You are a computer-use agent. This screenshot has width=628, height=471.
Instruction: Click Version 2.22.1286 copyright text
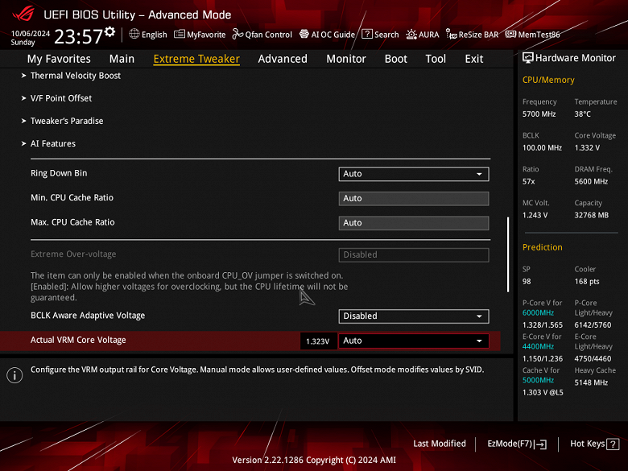coord(314,461)
